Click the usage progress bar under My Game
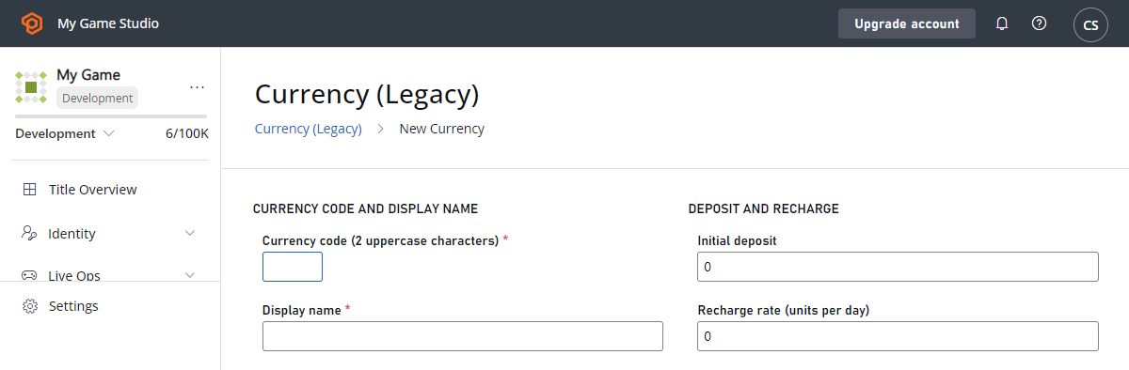This screenshot has height=370, width=1129. 111,116
